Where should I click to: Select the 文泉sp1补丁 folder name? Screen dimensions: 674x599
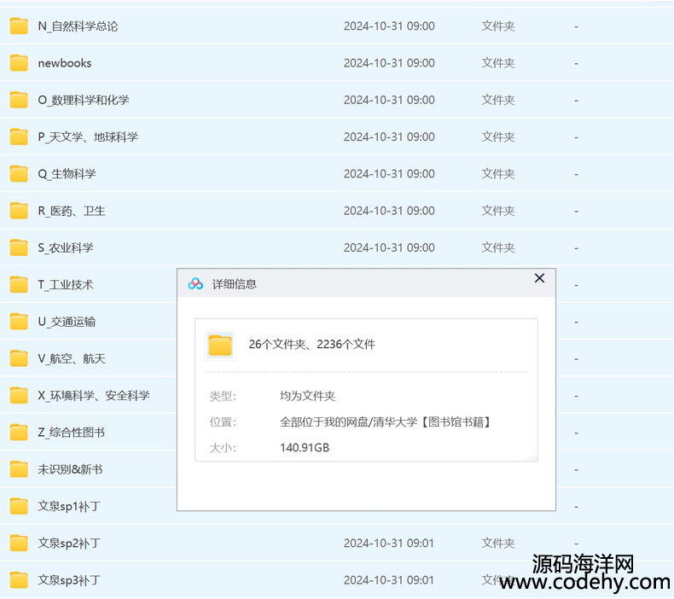(x=69, y=507)
